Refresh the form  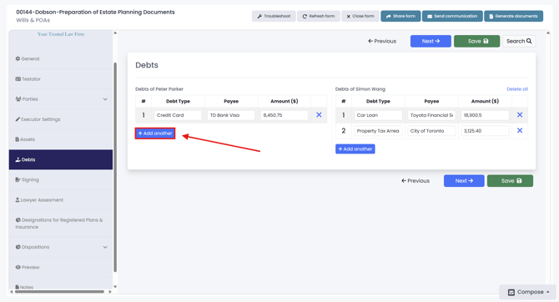point(319,16)
